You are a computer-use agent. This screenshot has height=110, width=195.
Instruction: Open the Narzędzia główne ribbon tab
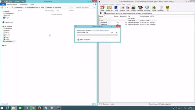pyautogui.click(x=12, y=4)
